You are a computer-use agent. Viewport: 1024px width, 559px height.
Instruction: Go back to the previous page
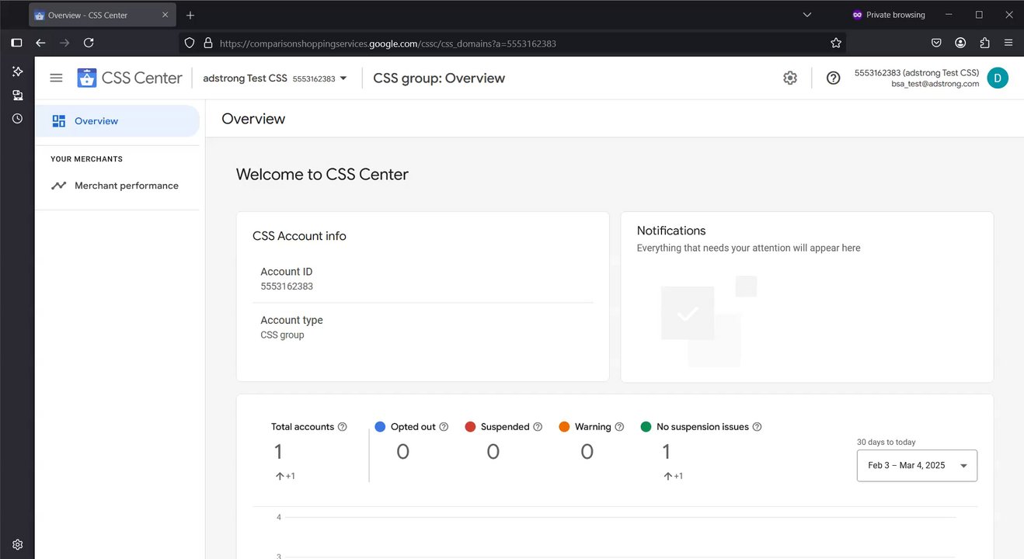click(40, 43)
